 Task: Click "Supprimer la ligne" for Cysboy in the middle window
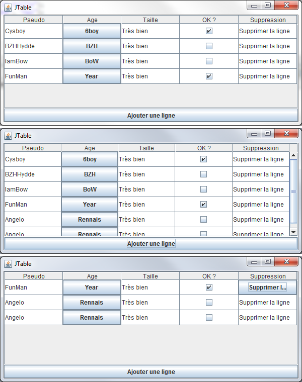coord(258,159)
